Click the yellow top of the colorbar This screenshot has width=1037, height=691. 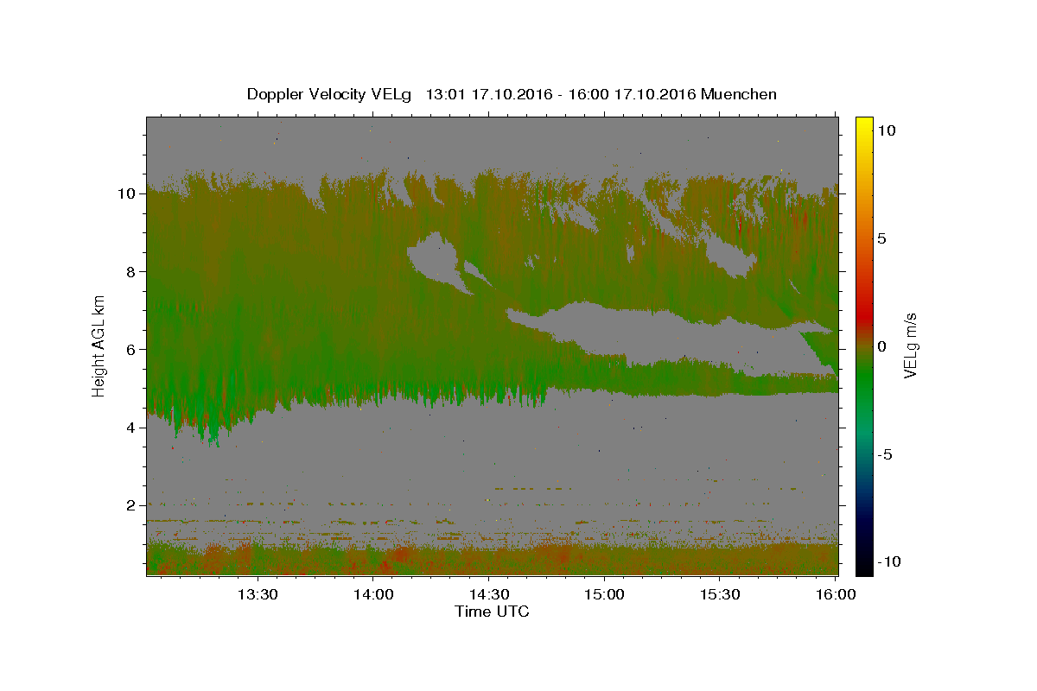click(863, 121)
